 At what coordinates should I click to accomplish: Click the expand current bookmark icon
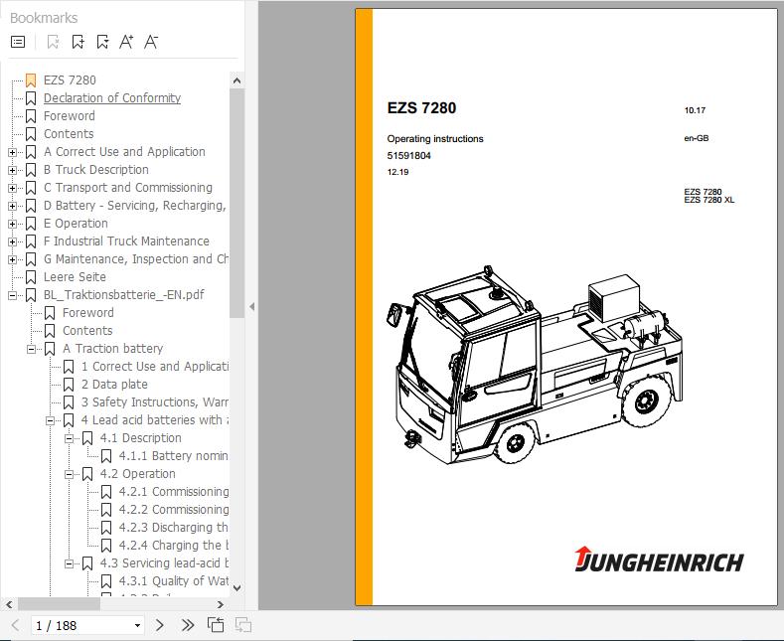pos(102,42)
